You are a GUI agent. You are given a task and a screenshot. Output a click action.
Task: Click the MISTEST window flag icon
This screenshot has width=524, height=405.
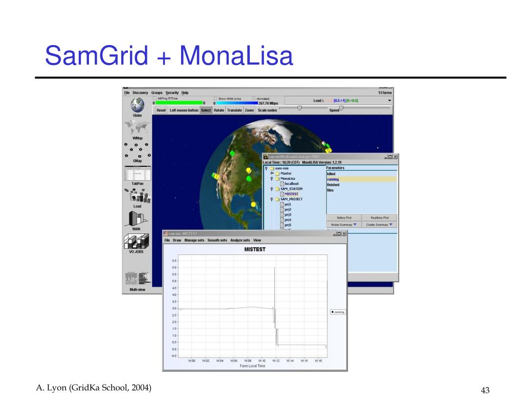[x=166, y=233]
